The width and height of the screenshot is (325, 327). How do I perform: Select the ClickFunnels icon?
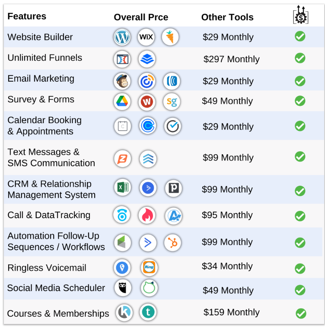click(122, 59)
